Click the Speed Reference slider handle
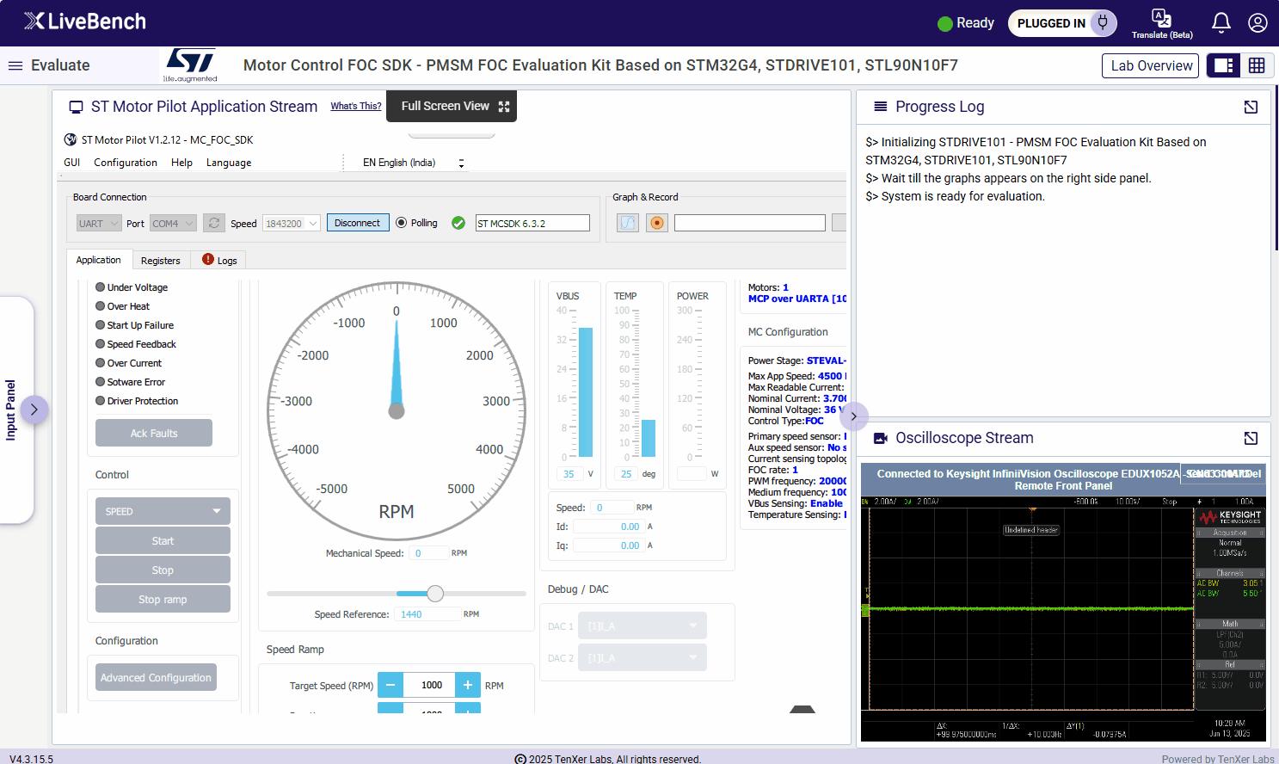Screen dimensions: 1279x764 pyautogui.click(x=435, y=594)
